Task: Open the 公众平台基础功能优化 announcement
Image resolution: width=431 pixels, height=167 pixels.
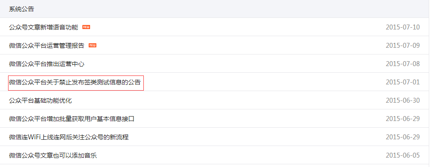Action: (x=40, y=100)
